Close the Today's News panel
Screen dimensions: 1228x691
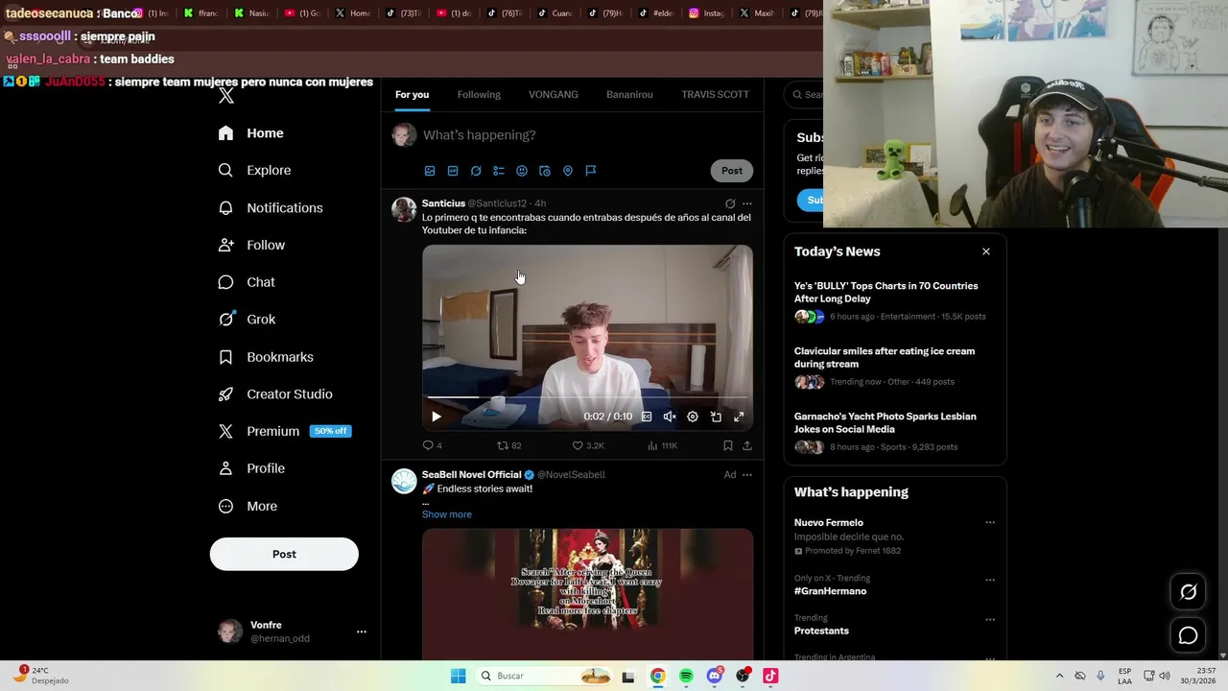click(986, 251)
